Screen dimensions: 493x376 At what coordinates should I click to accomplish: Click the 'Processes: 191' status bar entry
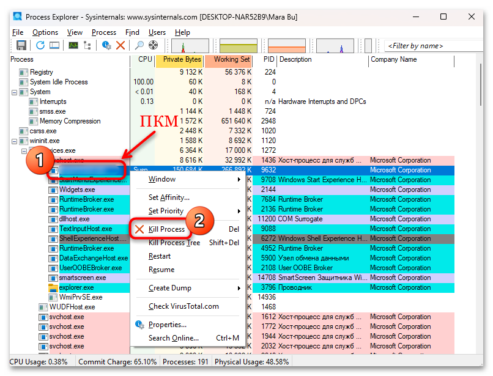pos(185,362)
